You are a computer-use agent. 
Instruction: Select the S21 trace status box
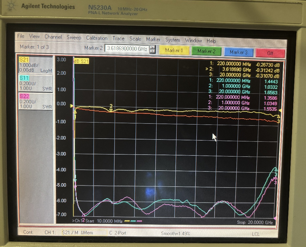35,65
